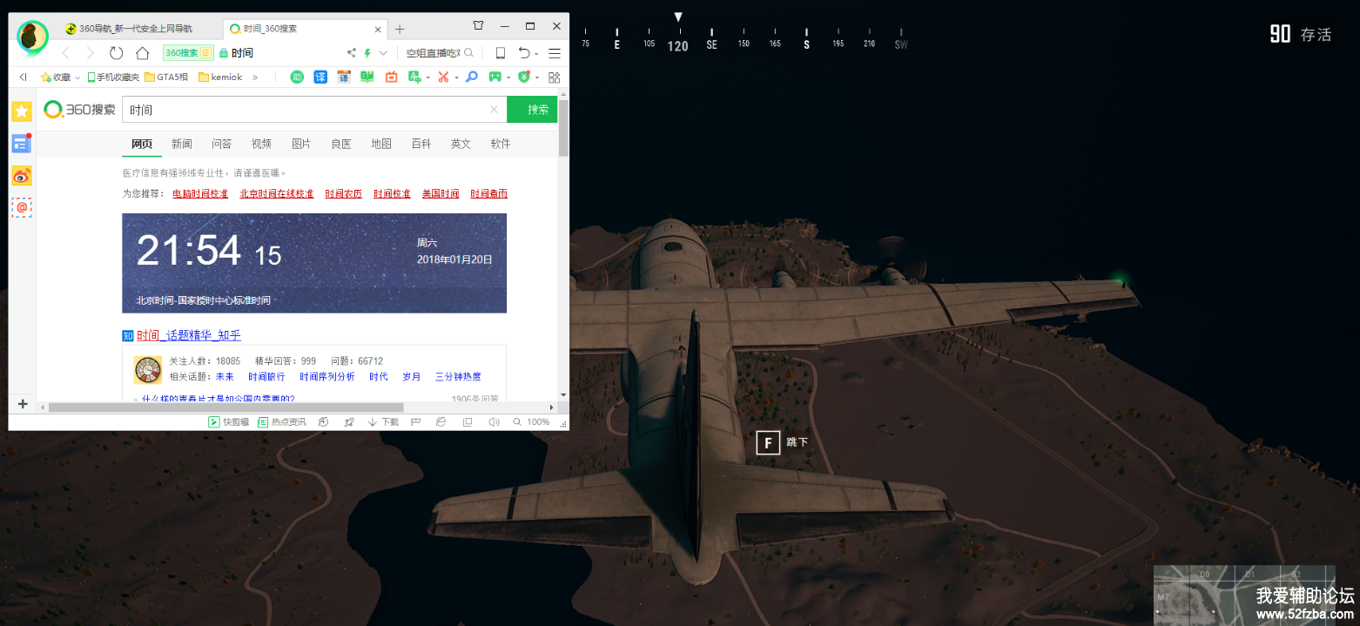Click the 100% zoom level control
This screenshot has width=1360, height=626.
(x=532, y=422)
